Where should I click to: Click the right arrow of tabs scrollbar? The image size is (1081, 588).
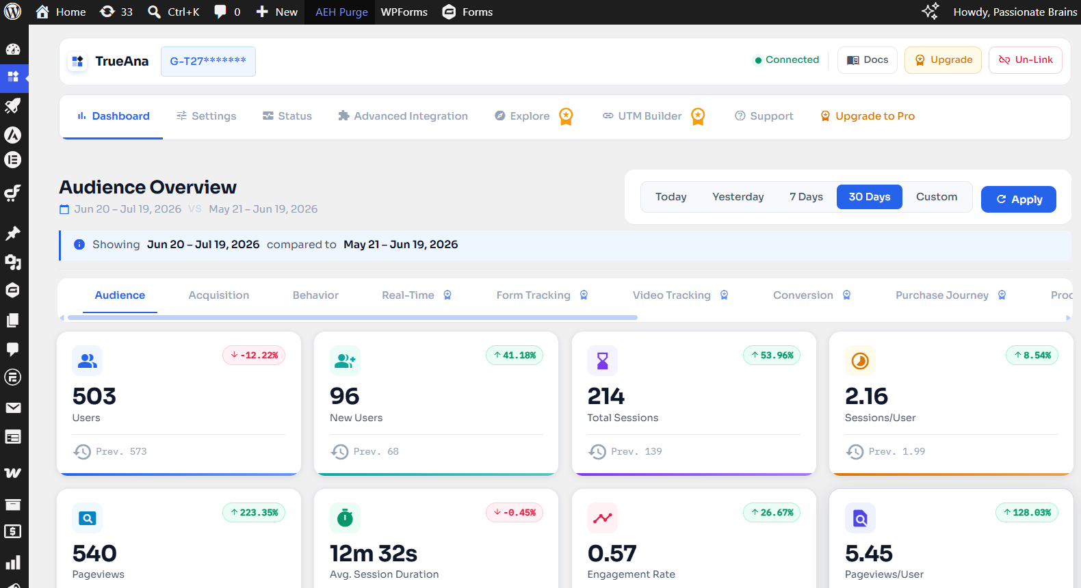(1068, 318)
